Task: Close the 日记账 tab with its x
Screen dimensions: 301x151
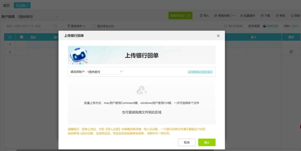Action: 28,6
